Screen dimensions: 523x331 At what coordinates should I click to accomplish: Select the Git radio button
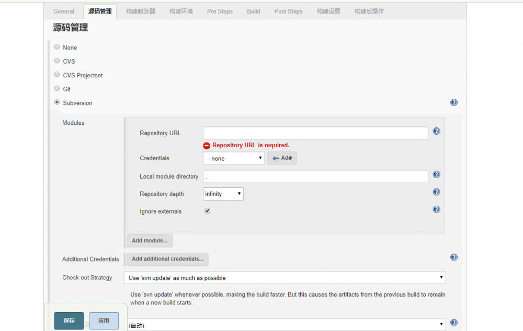56,88
